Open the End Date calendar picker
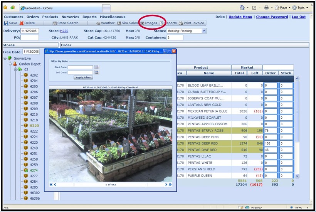316x212 pixels. pyautogui.click(x=97, y=72)
